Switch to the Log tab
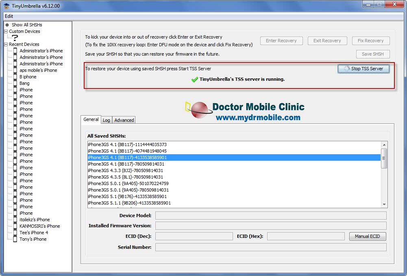Screen dimensions: 407x276 [x=107, y=120]
